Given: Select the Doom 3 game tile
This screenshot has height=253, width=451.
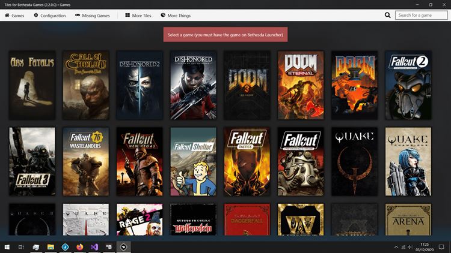Looking at the screenshot, I should (247, 85).
